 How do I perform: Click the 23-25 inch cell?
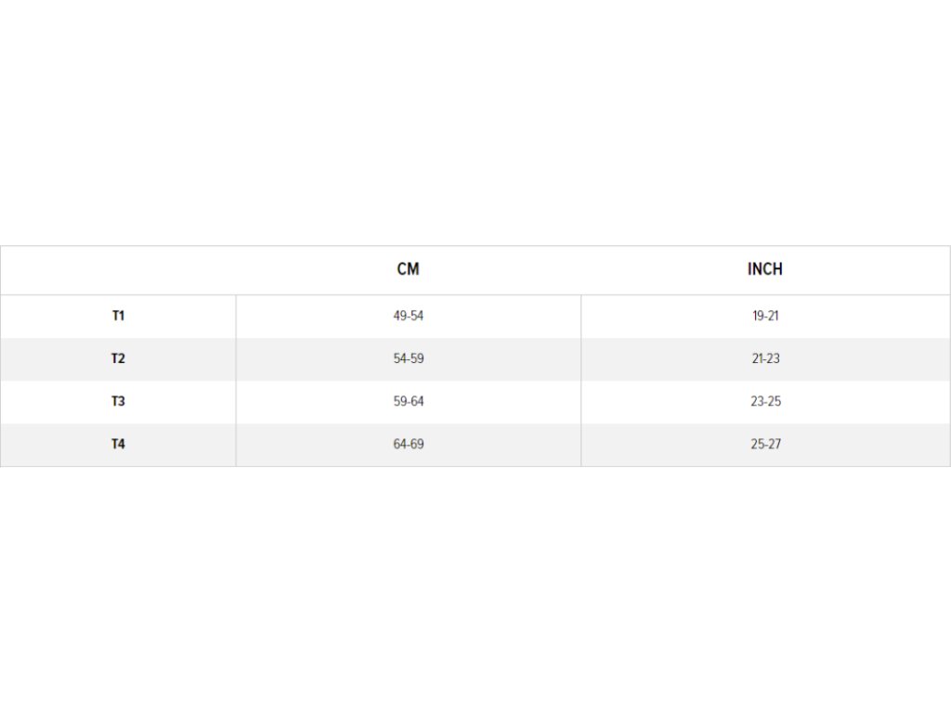click(765, 401)
